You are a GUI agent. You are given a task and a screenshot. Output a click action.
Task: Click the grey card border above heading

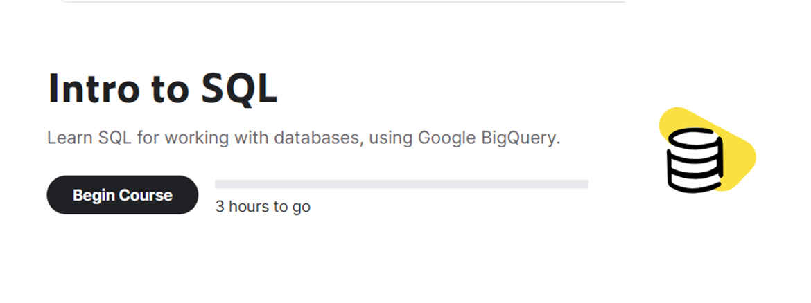[341, 1]
